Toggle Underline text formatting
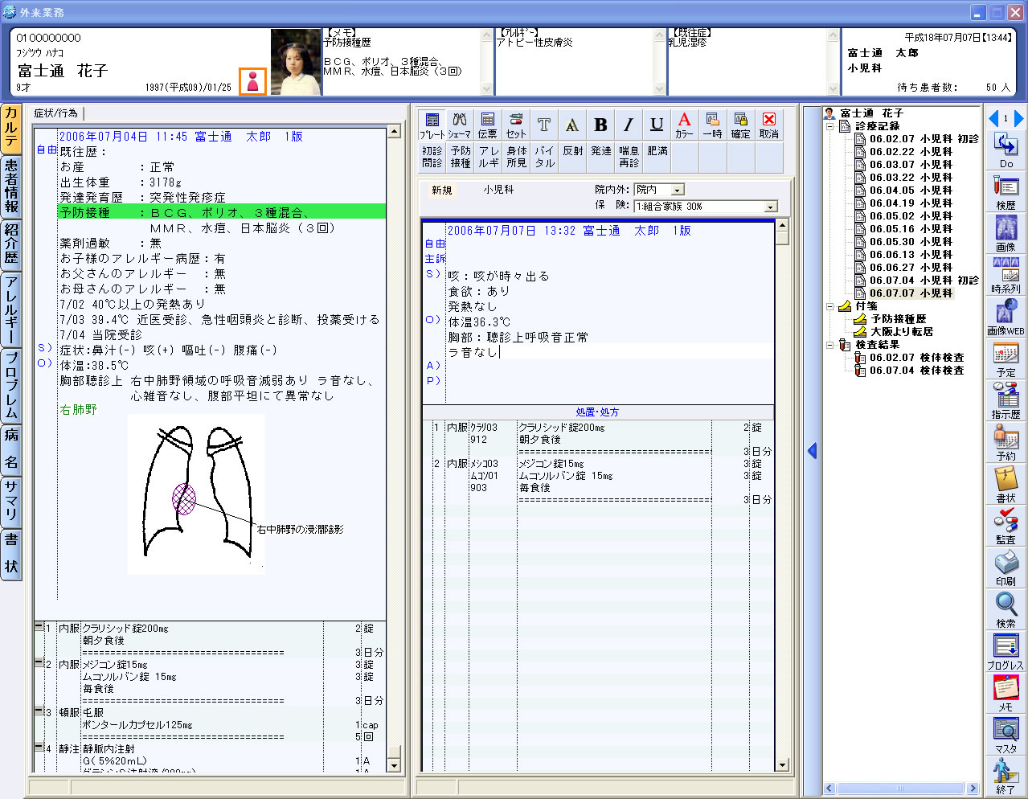Screen dimensions: 1028x799 click(657, 125)
